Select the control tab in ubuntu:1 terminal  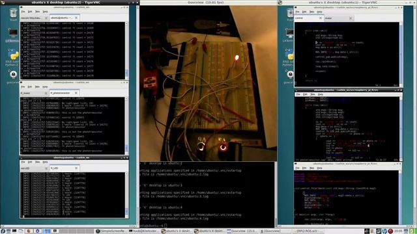pyautogui.click(x=308, y=18)
